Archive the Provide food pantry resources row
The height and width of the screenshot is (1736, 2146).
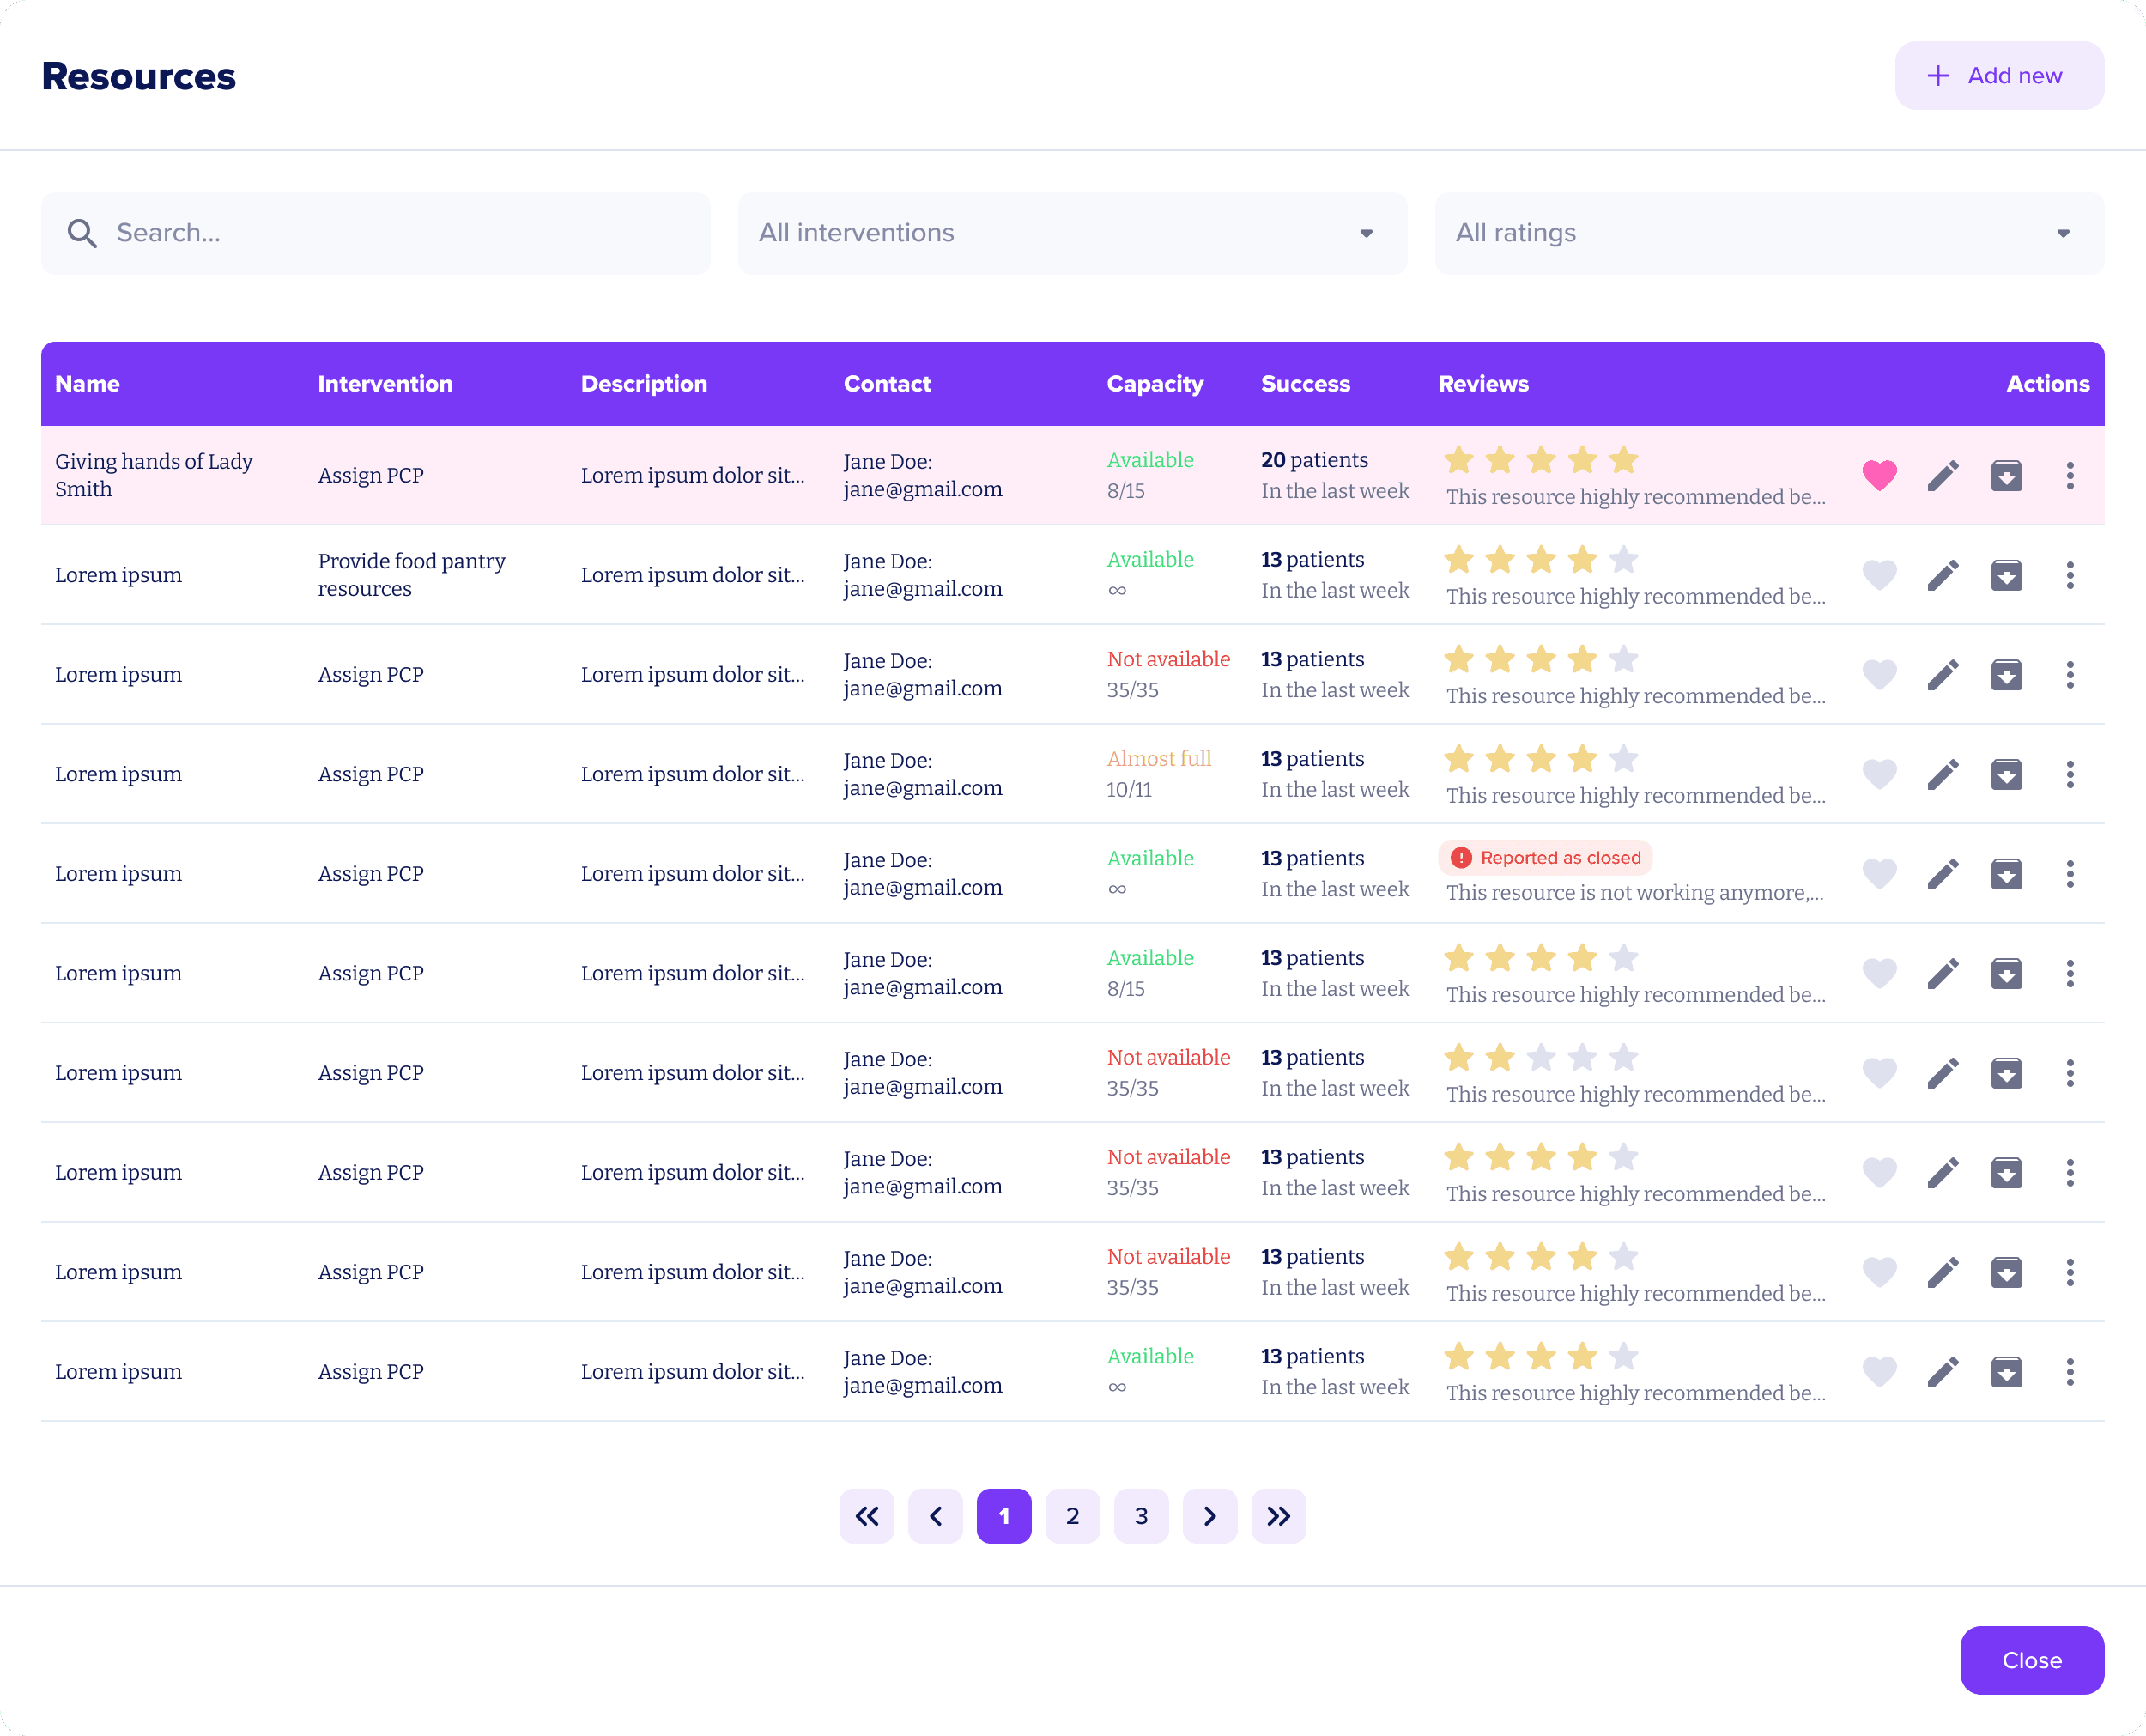[2005, 575]
